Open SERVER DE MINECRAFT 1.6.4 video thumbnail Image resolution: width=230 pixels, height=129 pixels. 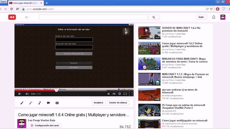[x=149, y=33]
